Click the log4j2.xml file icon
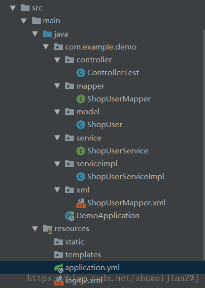205x288 pixels. coord(59,281)
